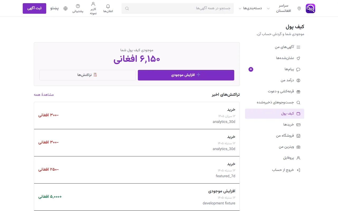The width and height of the screenshot is (338, 211).
Task: Click the store icon beside فروشگاه من
Action: click(x=299, y=136)
